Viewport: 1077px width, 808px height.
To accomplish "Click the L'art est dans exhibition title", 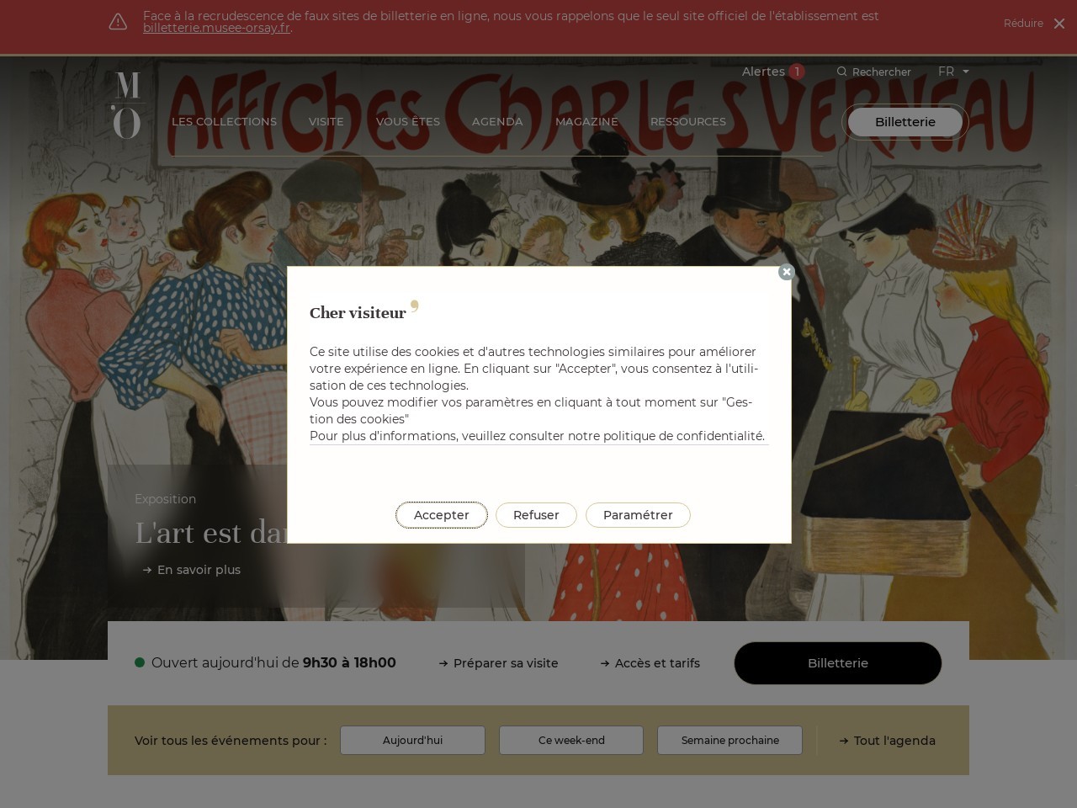I will point(211,533).
